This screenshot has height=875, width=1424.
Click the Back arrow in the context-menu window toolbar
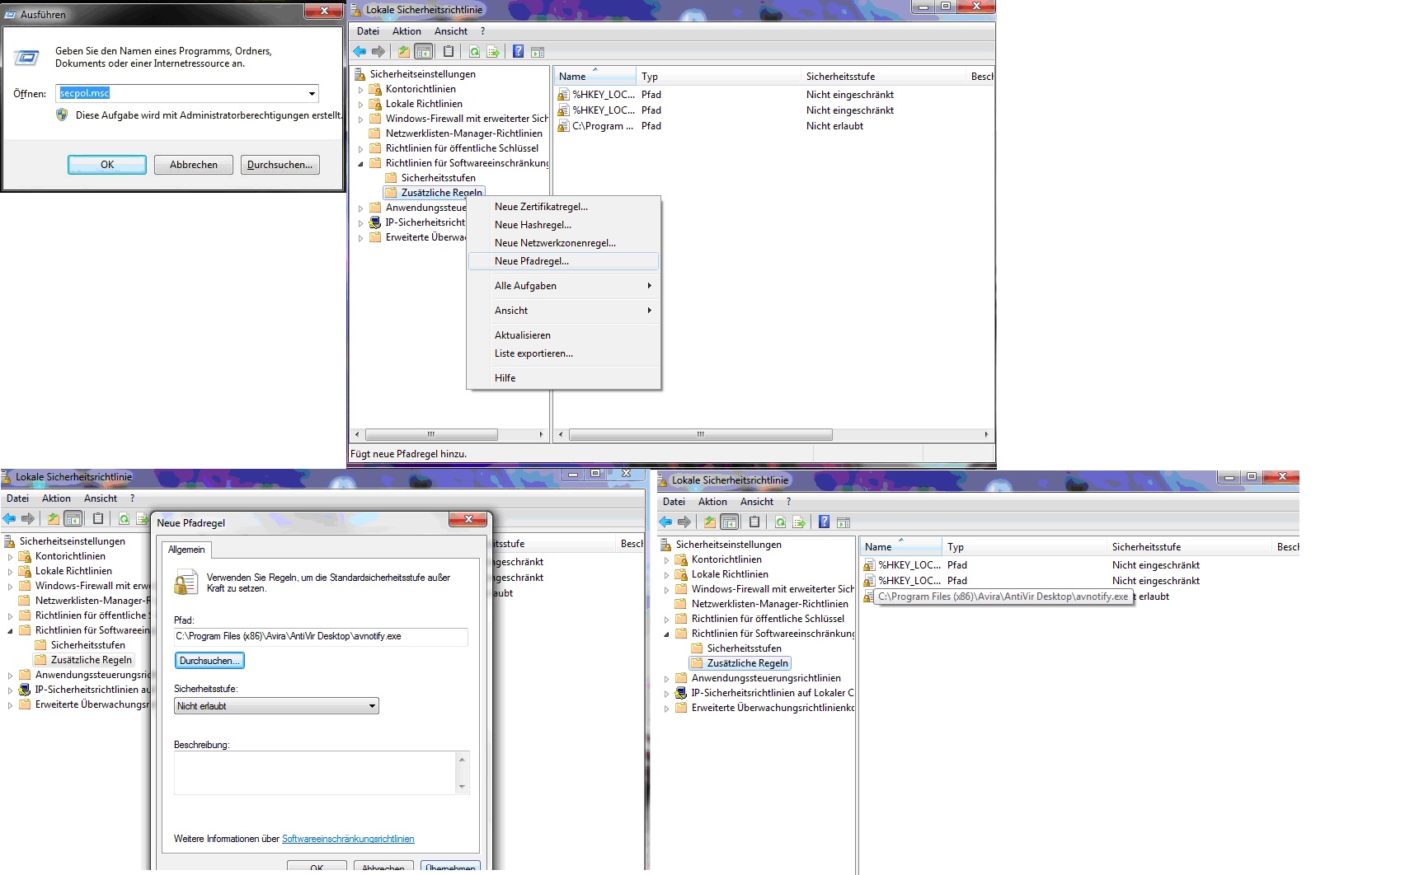click(360, 52)
